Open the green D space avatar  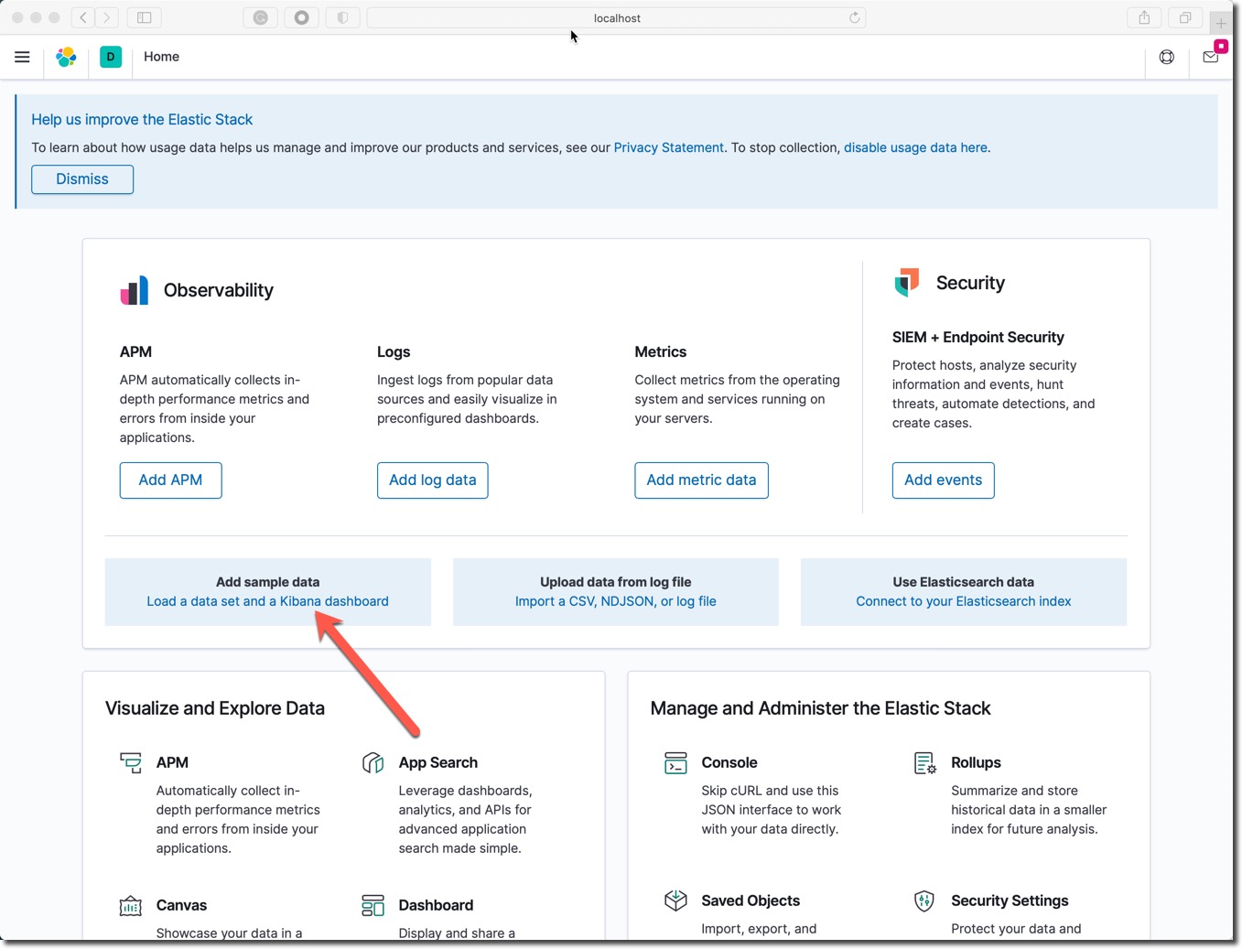[111, 57]
